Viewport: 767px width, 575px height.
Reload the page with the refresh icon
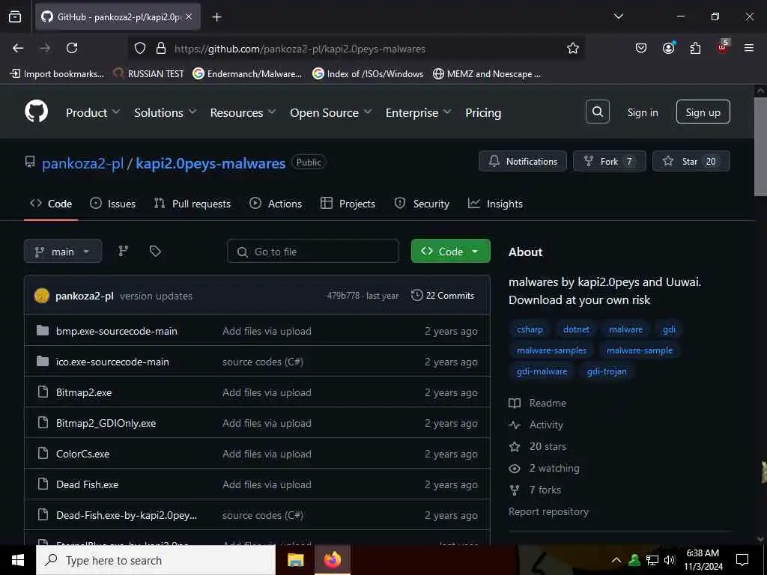(x=72, y=48)
